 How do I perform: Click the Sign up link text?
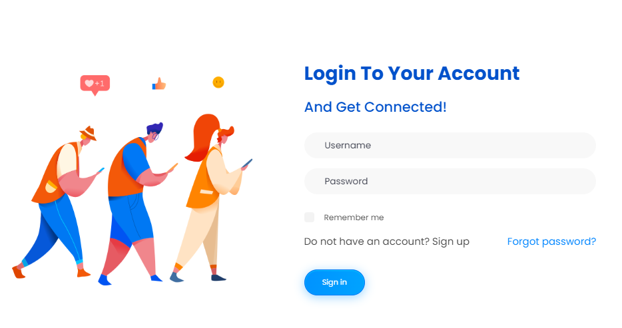pyautogui.click(x=451, y=242)
